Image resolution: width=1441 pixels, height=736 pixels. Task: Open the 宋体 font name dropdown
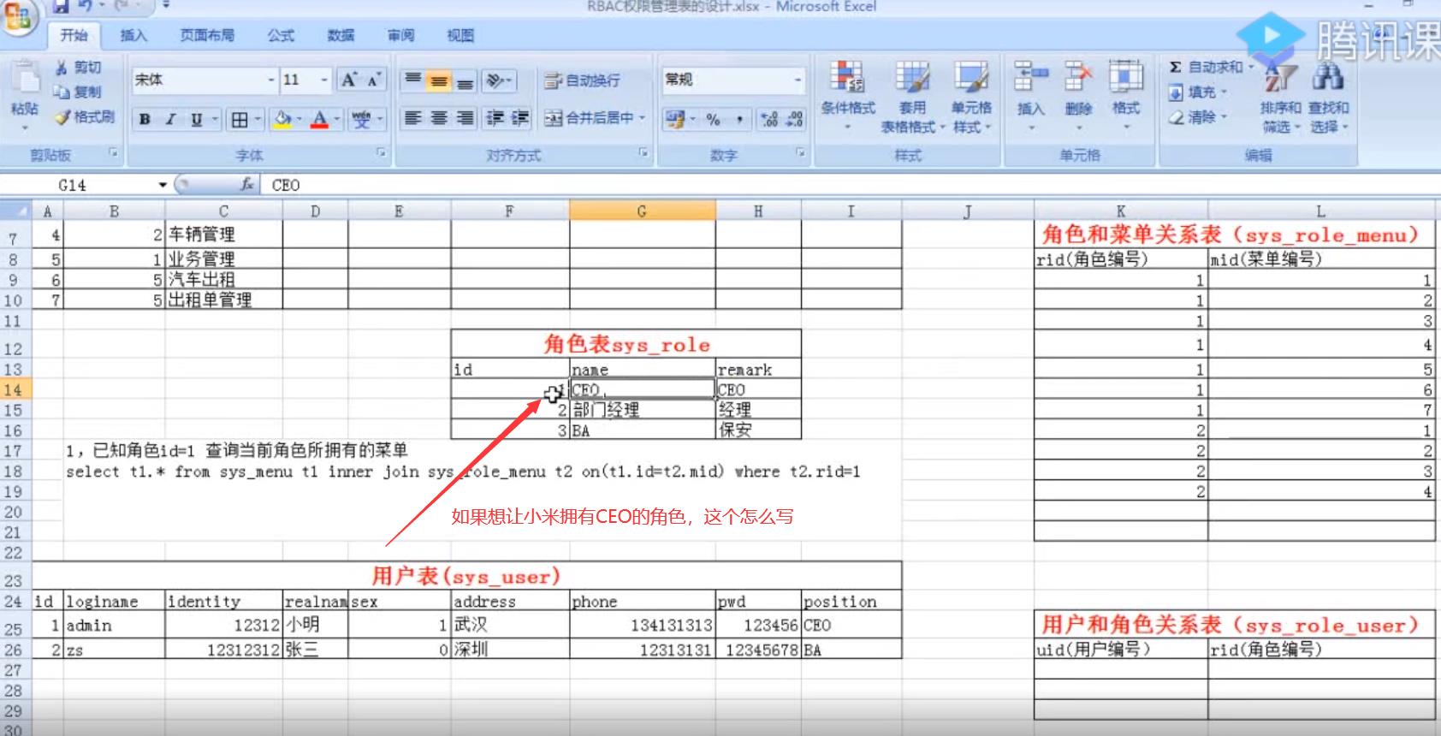[271, 80]
